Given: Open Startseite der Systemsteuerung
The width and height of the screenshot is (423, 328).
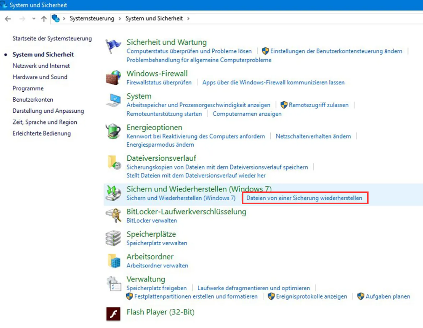Looking at the screenshot, I should point(52,38).
